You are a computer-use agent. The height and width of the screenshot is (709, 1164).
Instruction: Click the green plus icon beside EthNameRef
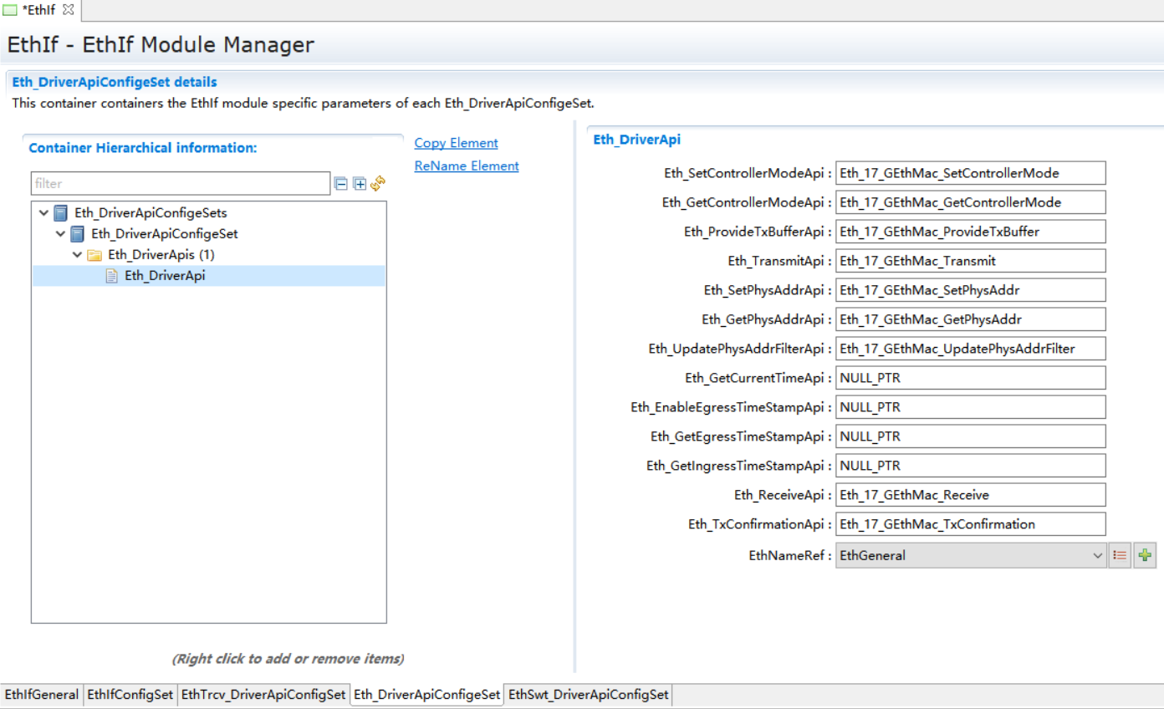coord(1145,555)
